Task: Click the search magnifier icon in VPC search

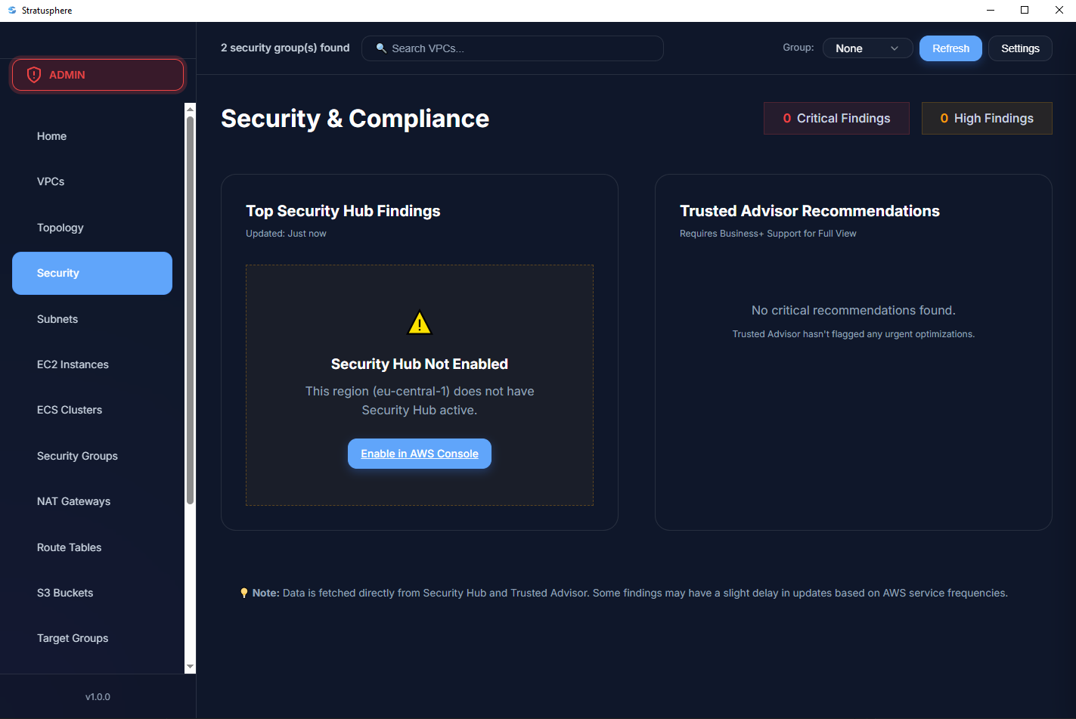Action: 382,48
